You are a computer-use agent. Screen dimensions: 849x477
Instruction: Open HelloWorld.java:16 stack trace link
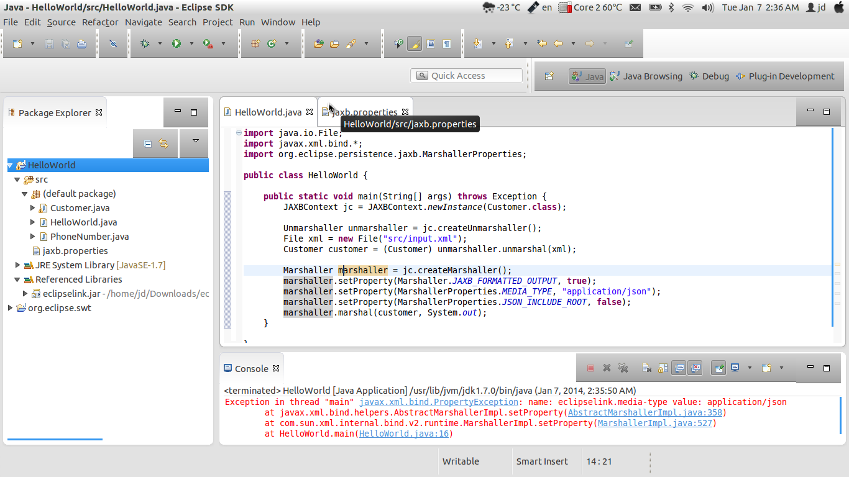pyautogui.click(x=404, y=434)
